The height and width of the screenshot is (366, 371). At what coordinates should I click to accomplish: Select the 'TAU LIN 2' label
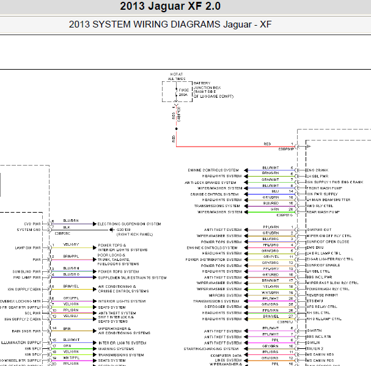click(x=315, y=349)
